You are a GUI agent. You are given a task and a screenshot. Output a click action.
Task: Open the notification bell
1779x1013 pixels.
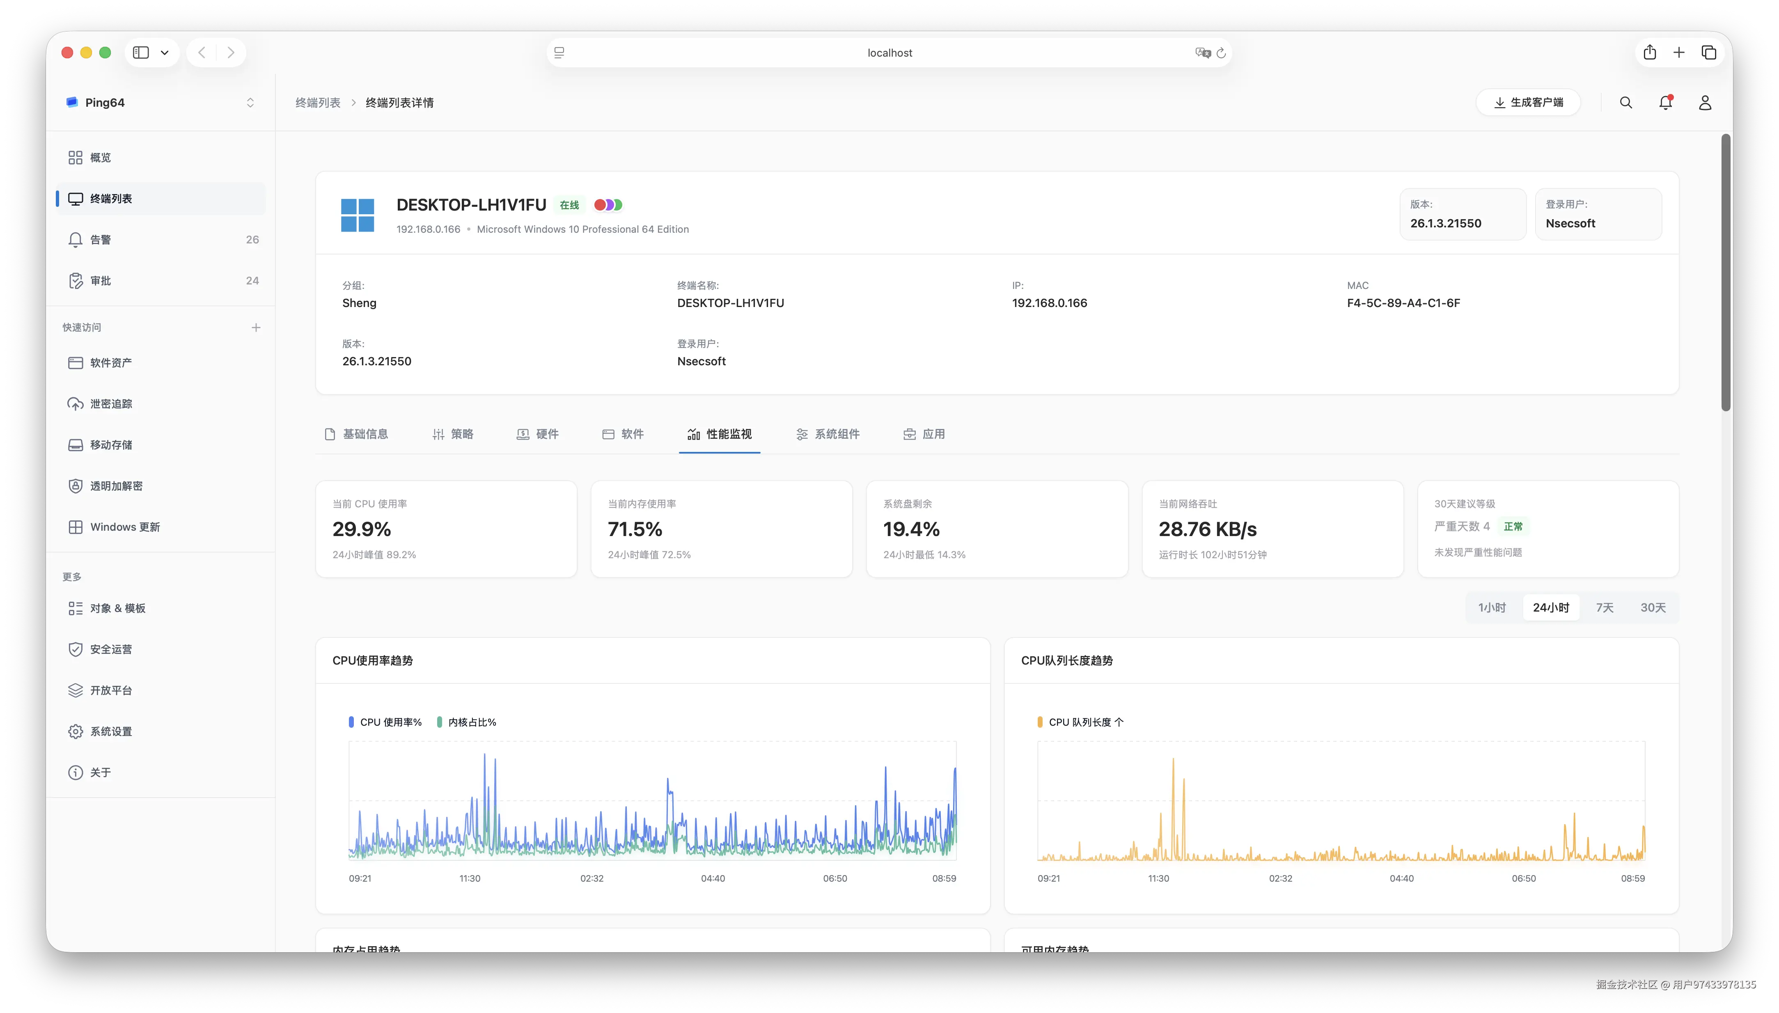tap(1664, 102)
